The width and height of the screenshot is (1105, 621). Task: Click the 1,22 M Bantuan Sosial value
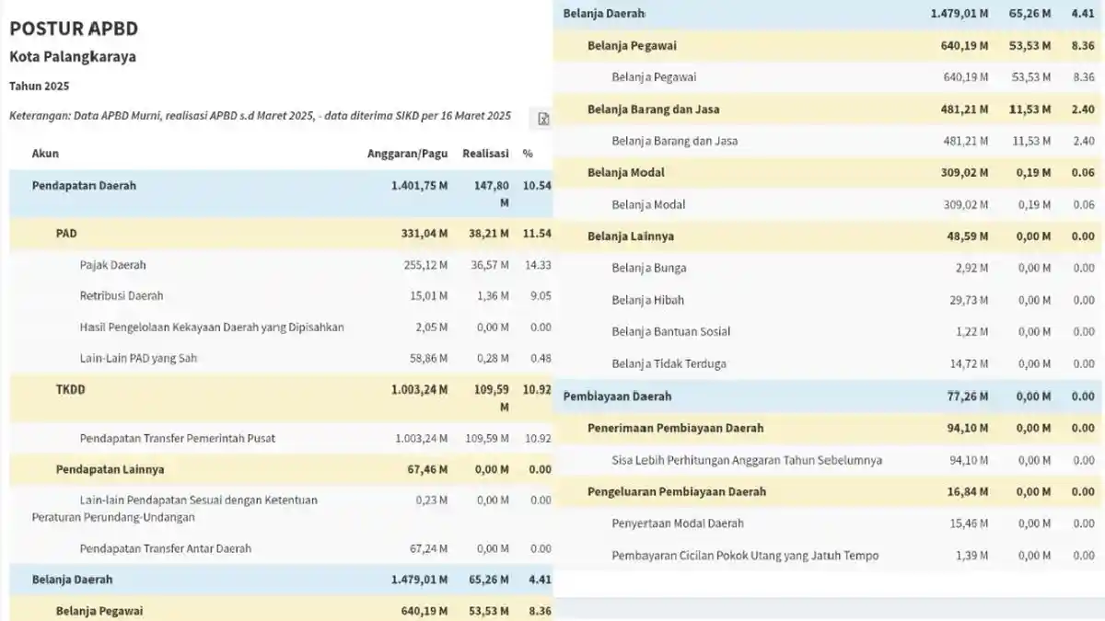click(971, 331)
